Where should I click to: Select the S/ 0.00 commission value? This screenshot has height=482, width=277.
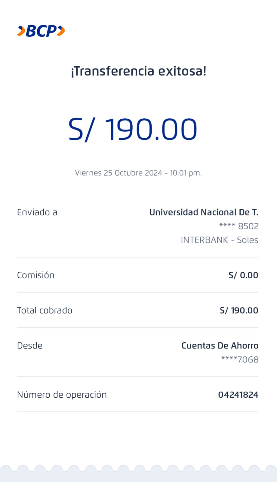coord(243,275)
